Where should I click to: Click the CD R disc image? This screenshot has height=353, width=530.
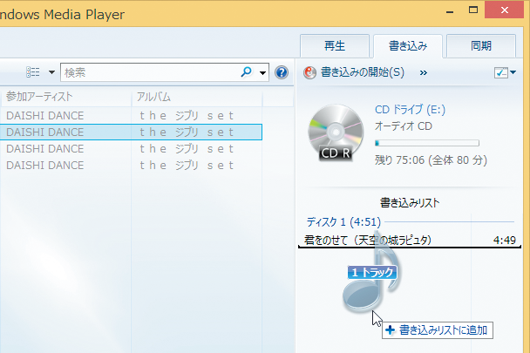pos(336,132)
